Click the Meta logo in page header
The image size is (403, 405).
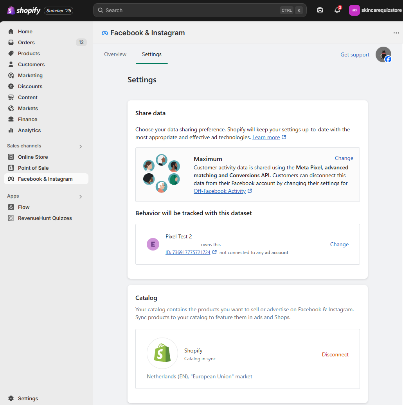coord(105,33)
